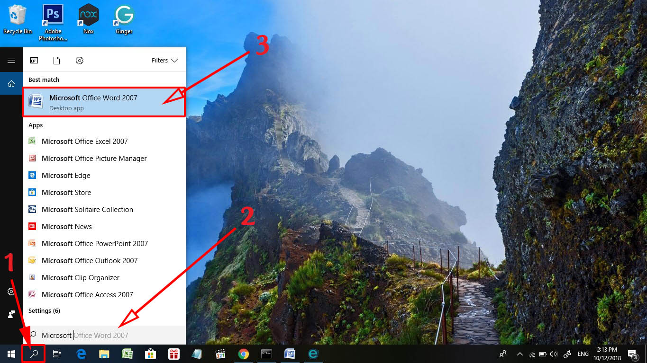Select the Ginger desktop shortcut

point(124,19)
